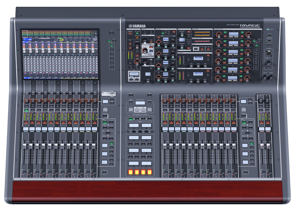298x208 pixels.
Task: Select the ch 1 SEL key (lit green)
Action: tap(26, 110)
